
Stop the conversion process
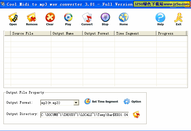pyautogui.click(x=105, y=19)
